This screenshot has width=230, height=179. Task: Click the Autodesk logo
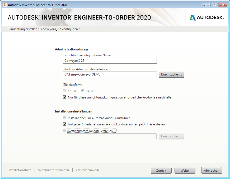point(207,17)
